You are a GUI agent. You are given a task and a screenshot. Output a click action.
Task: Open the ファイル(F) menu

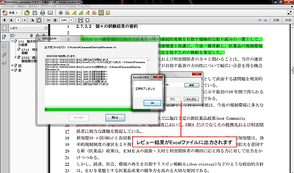pyautogui.click(x=8, y=7)
